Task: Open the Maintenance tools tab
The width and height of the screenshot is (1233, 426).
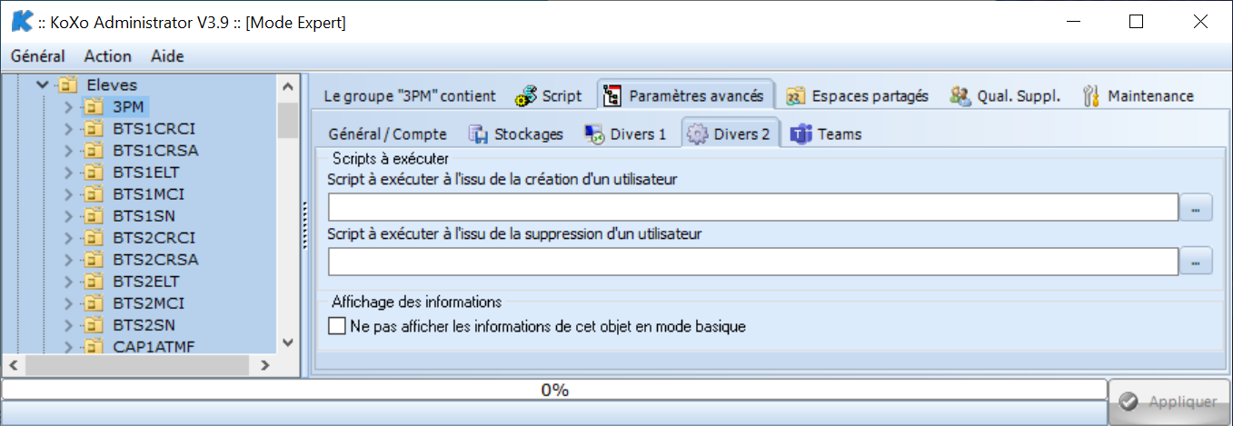Action: (x=1139, y=95)
